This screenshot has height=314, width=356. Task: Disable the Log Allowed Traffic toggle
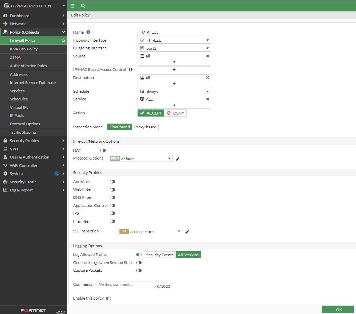coord(139,255)
